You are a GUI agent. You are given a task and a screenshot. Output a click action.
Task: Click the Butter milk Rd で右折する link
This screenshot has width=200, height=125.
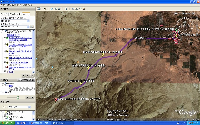point(19,62)
